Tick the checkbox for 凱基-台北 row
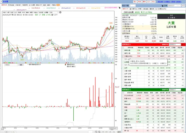Image resolution: width=186 pixels, height=133 pixels. tap(123, 98)
